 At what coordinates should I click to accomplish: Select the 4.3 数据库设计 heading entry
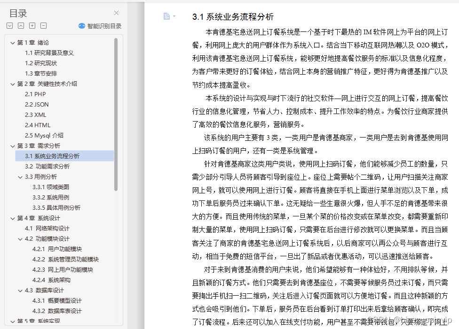[x=44, y=291]
